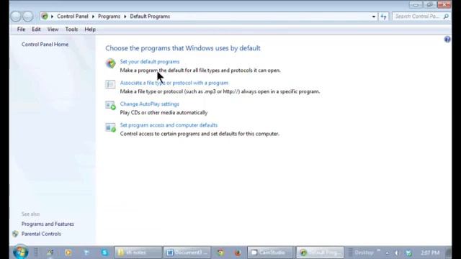Open Parental Controls link
The image size is (461, 259).
[41, 234]
